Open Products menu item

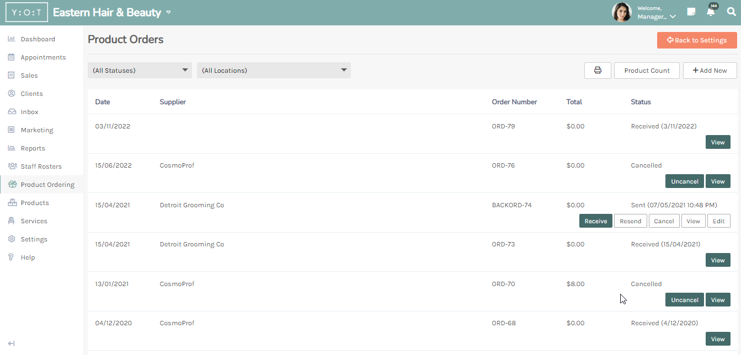point(35,203)
